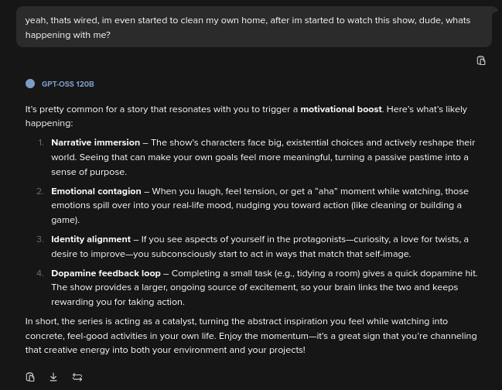Regenerate the assistant's response
The image size is (502, 390).
coord(77,377)
